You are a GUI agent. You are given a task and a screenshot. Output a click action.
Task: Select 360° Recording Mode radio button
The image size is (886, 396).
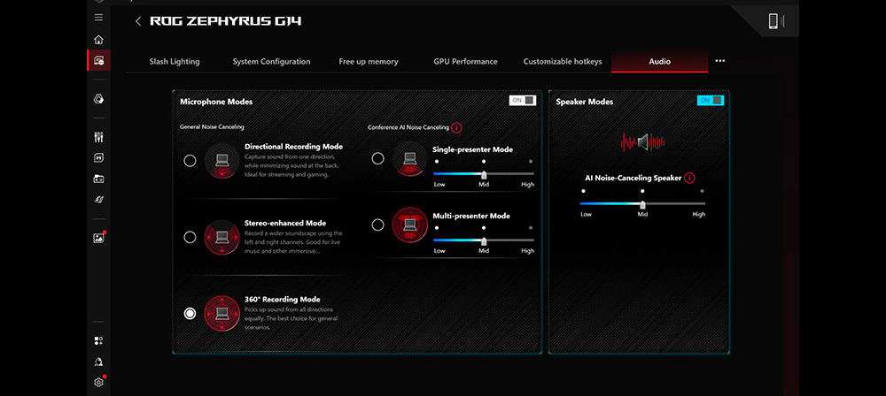(190, 313)
